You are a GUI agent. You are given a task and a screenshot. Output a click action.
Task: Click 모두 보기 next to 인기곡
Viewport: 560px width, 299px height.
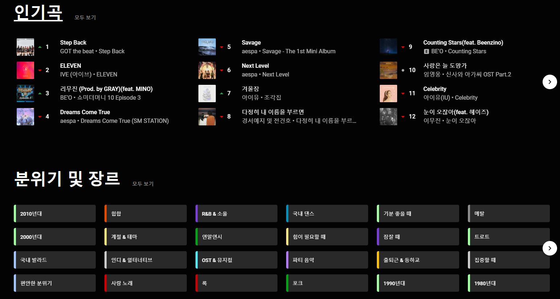85,17
